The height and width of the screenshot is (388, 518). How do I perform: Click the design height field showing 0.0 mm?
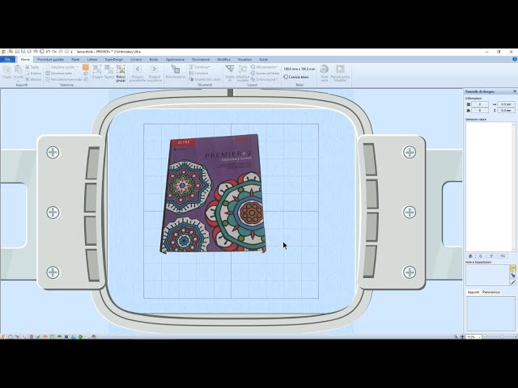(506, 111)
